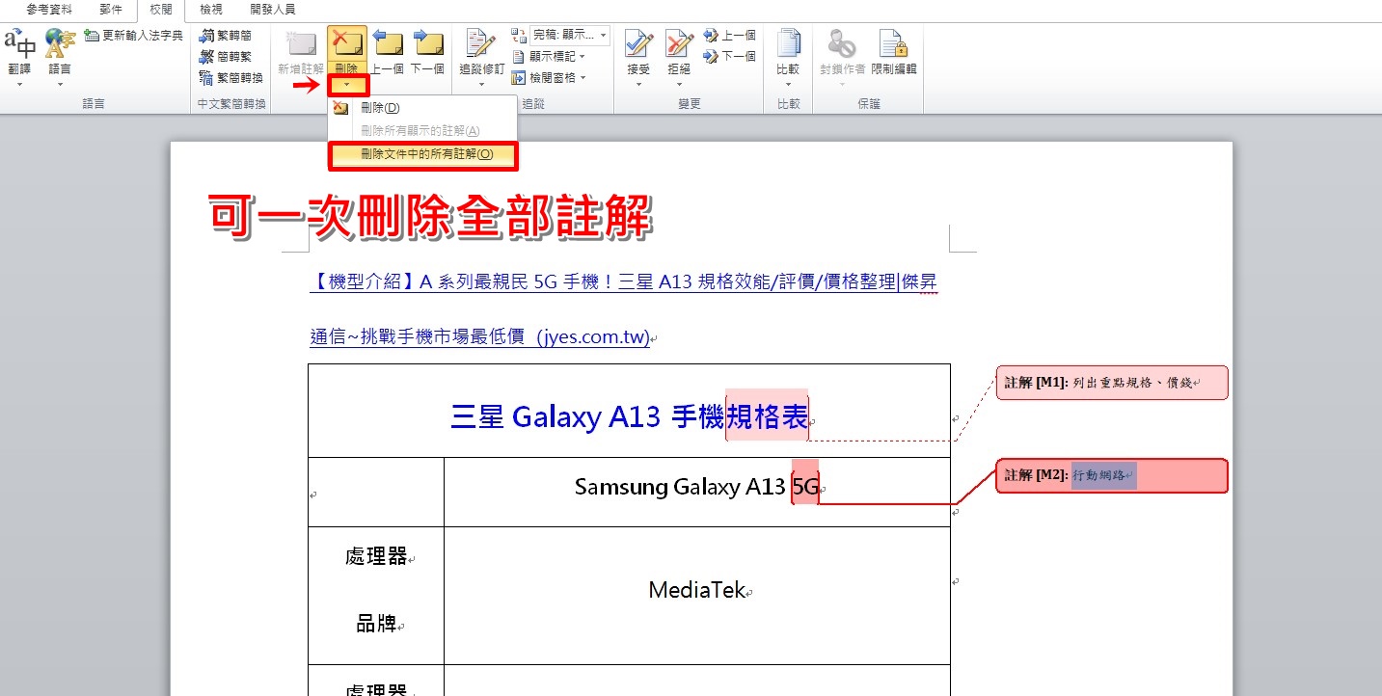
Task: Open the 語言 (Language) options
Action: click(x=60, y=58)
